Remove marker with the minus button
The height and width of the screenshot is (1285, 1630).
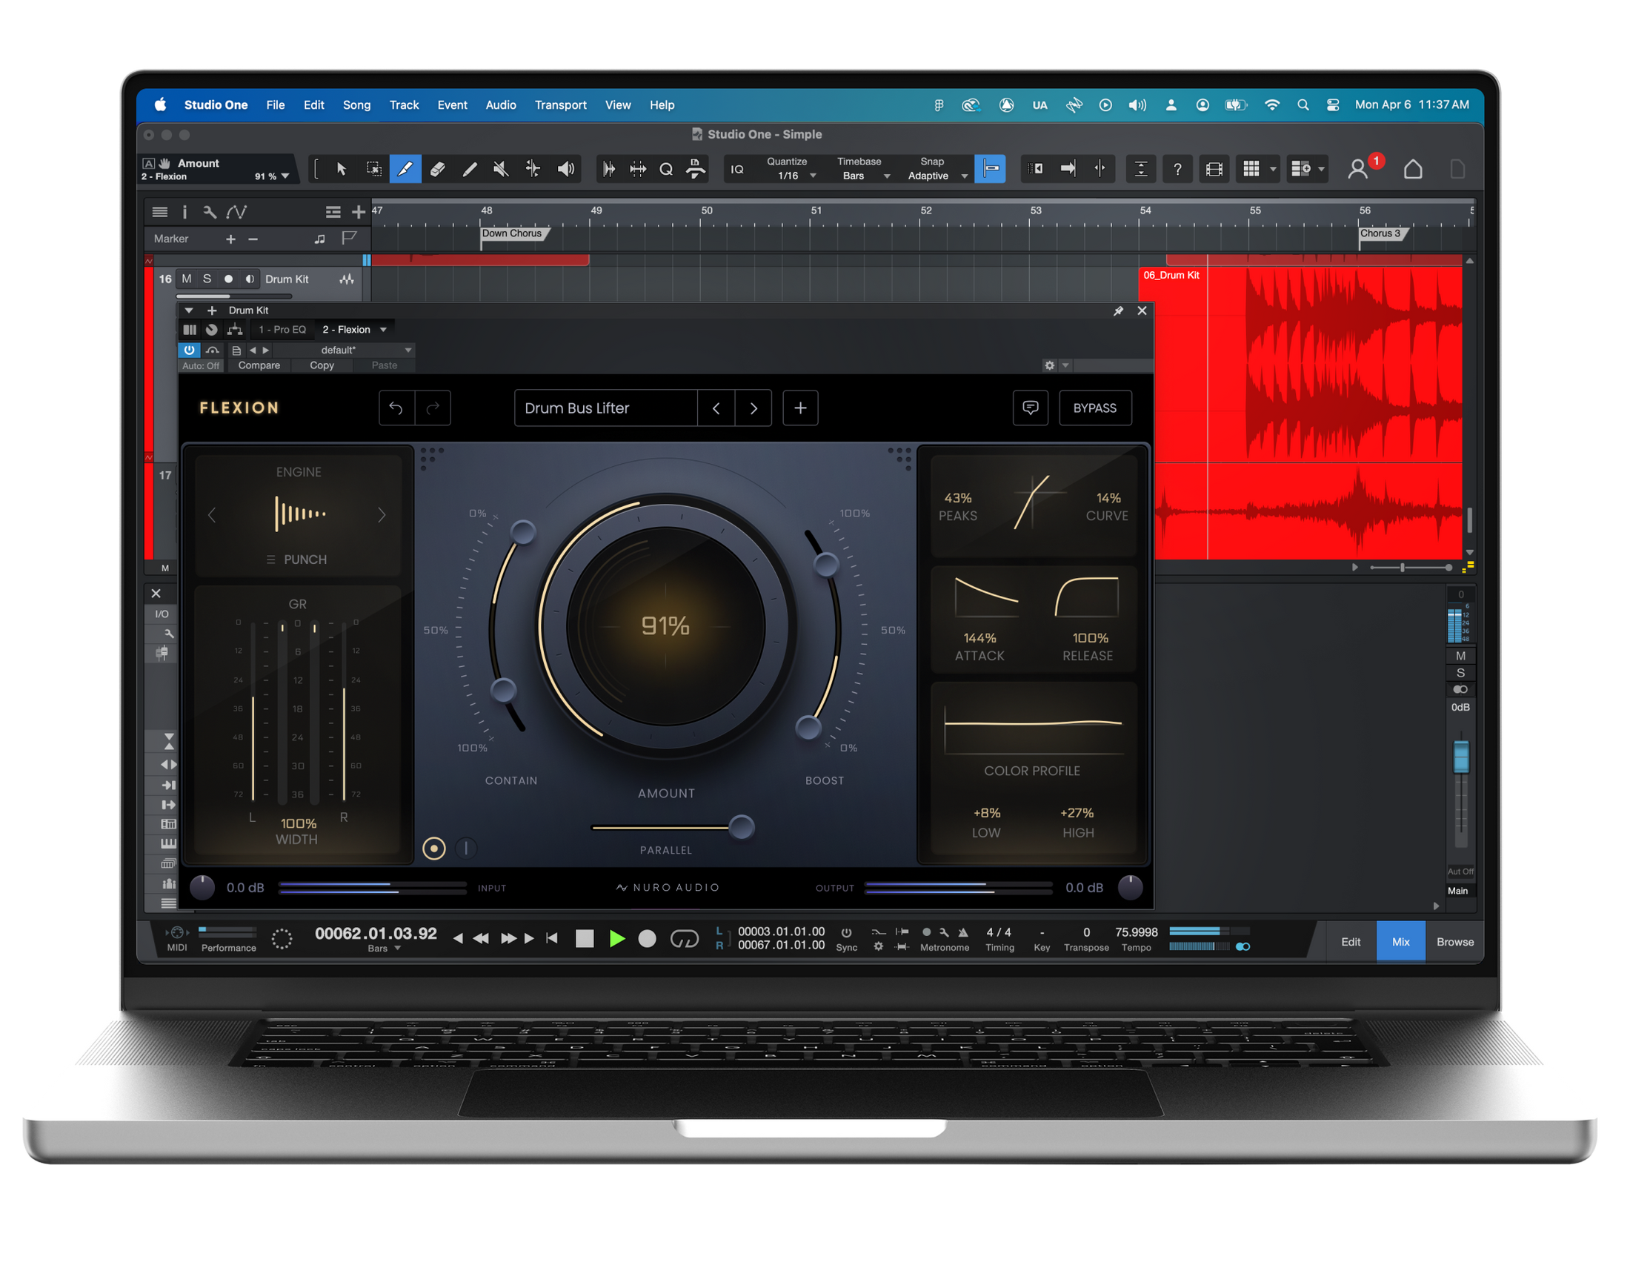253,239
